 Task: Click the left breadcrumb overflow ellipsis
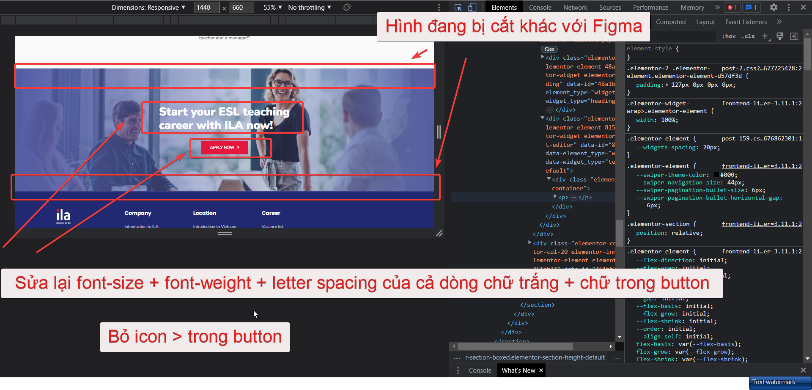coord(457,358)
